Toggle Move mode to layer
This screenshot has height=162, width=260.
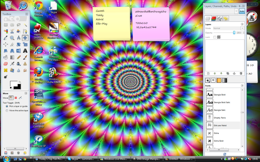point(11,98)
